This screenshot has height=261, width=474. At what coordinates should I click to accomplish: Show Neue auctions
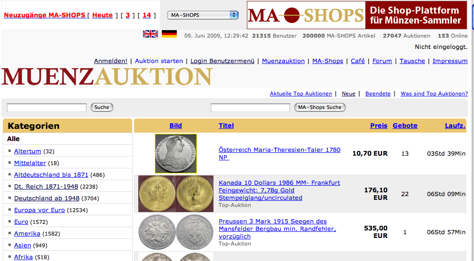point(348,94)
